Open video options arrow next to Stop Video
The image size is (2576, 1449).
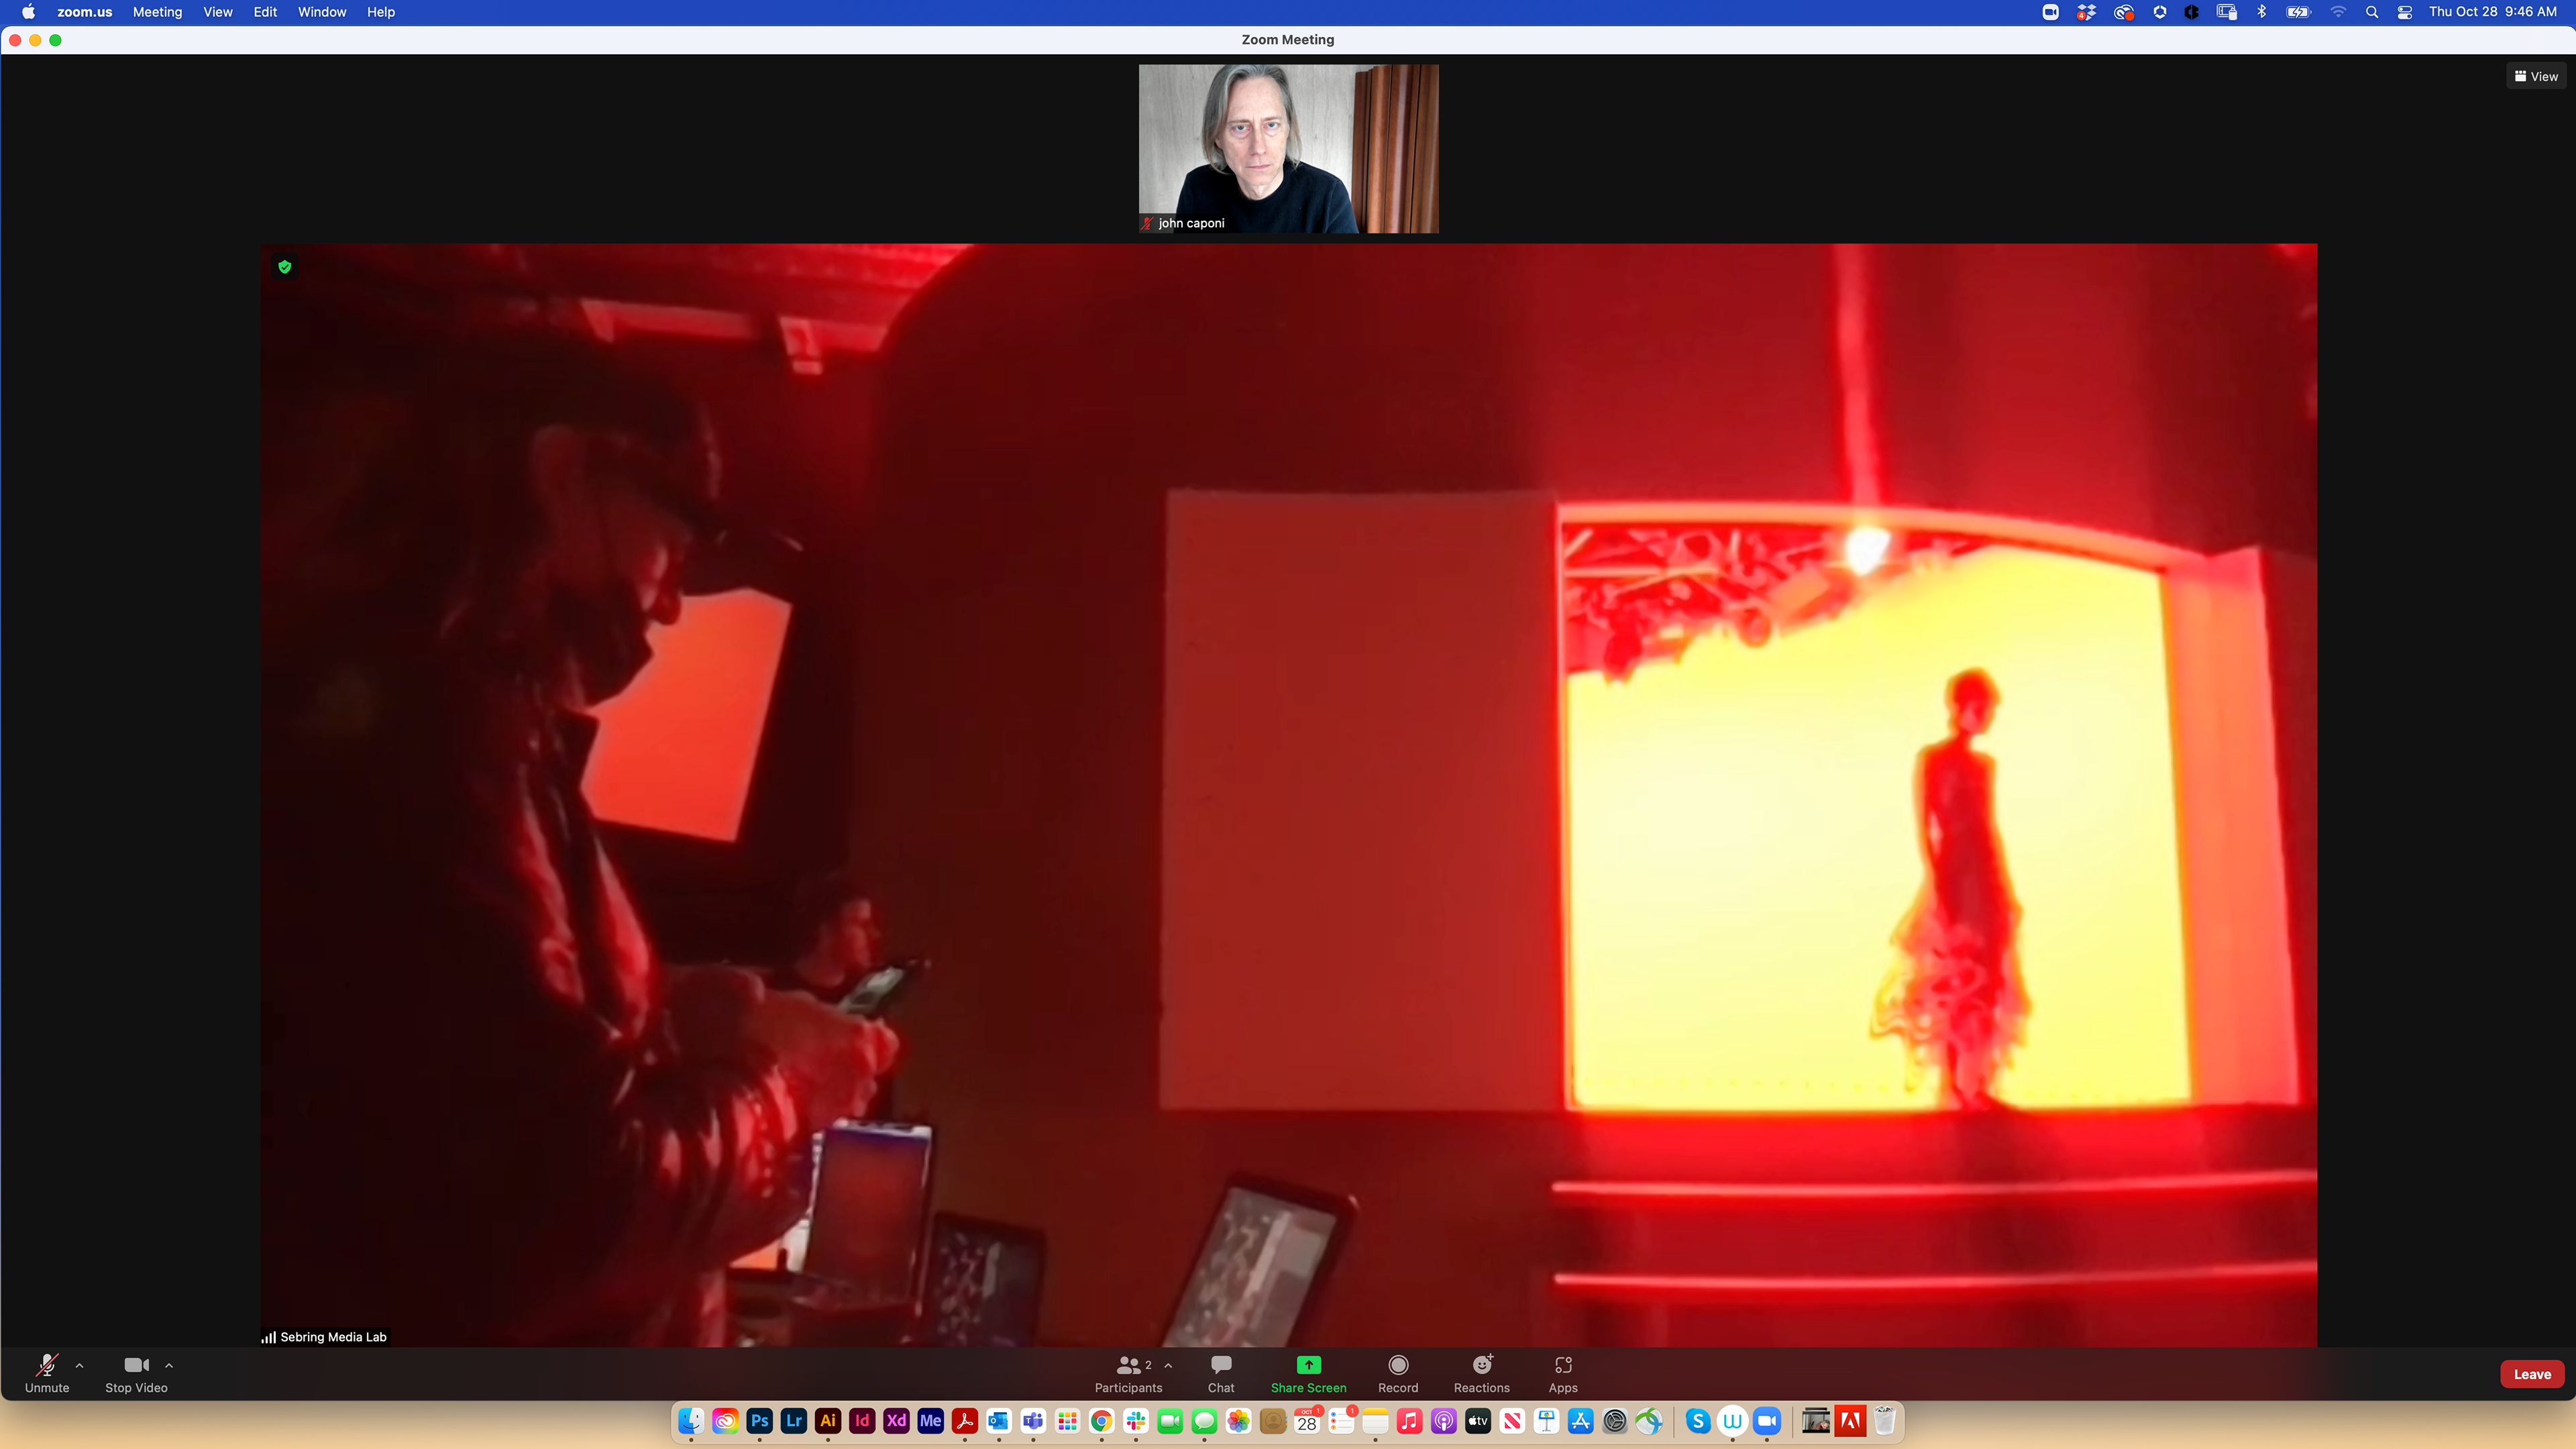point(169,1365)
